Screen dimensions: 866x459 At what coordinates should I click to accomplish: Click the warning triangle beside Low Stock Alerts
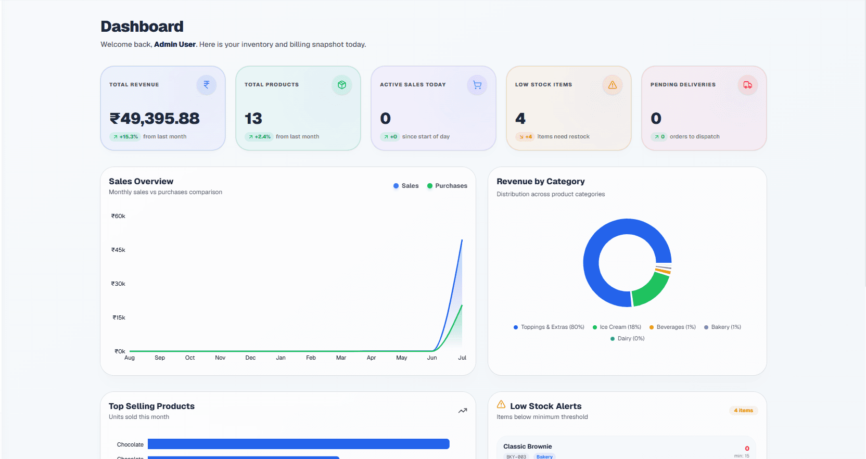pos(501,404)
